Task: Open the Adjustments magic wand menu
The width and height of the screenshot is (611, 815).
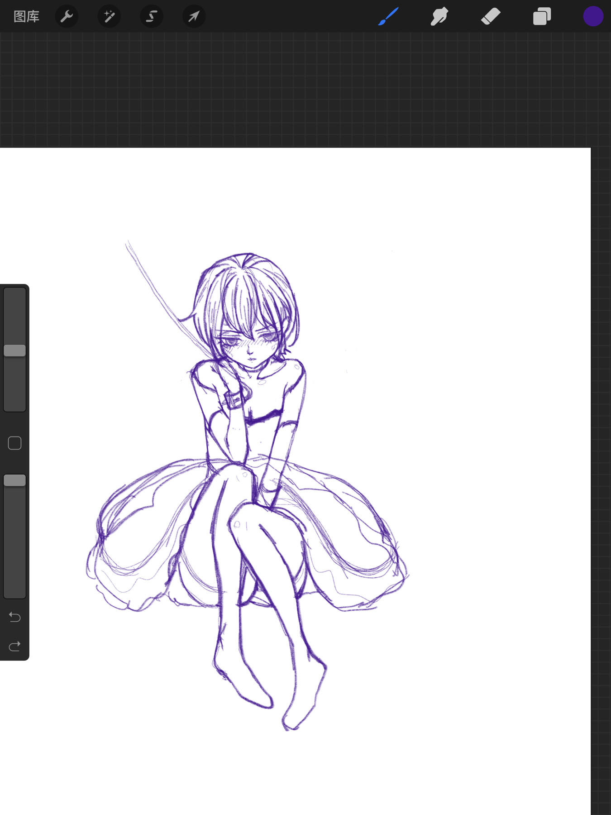Action: 109,17
